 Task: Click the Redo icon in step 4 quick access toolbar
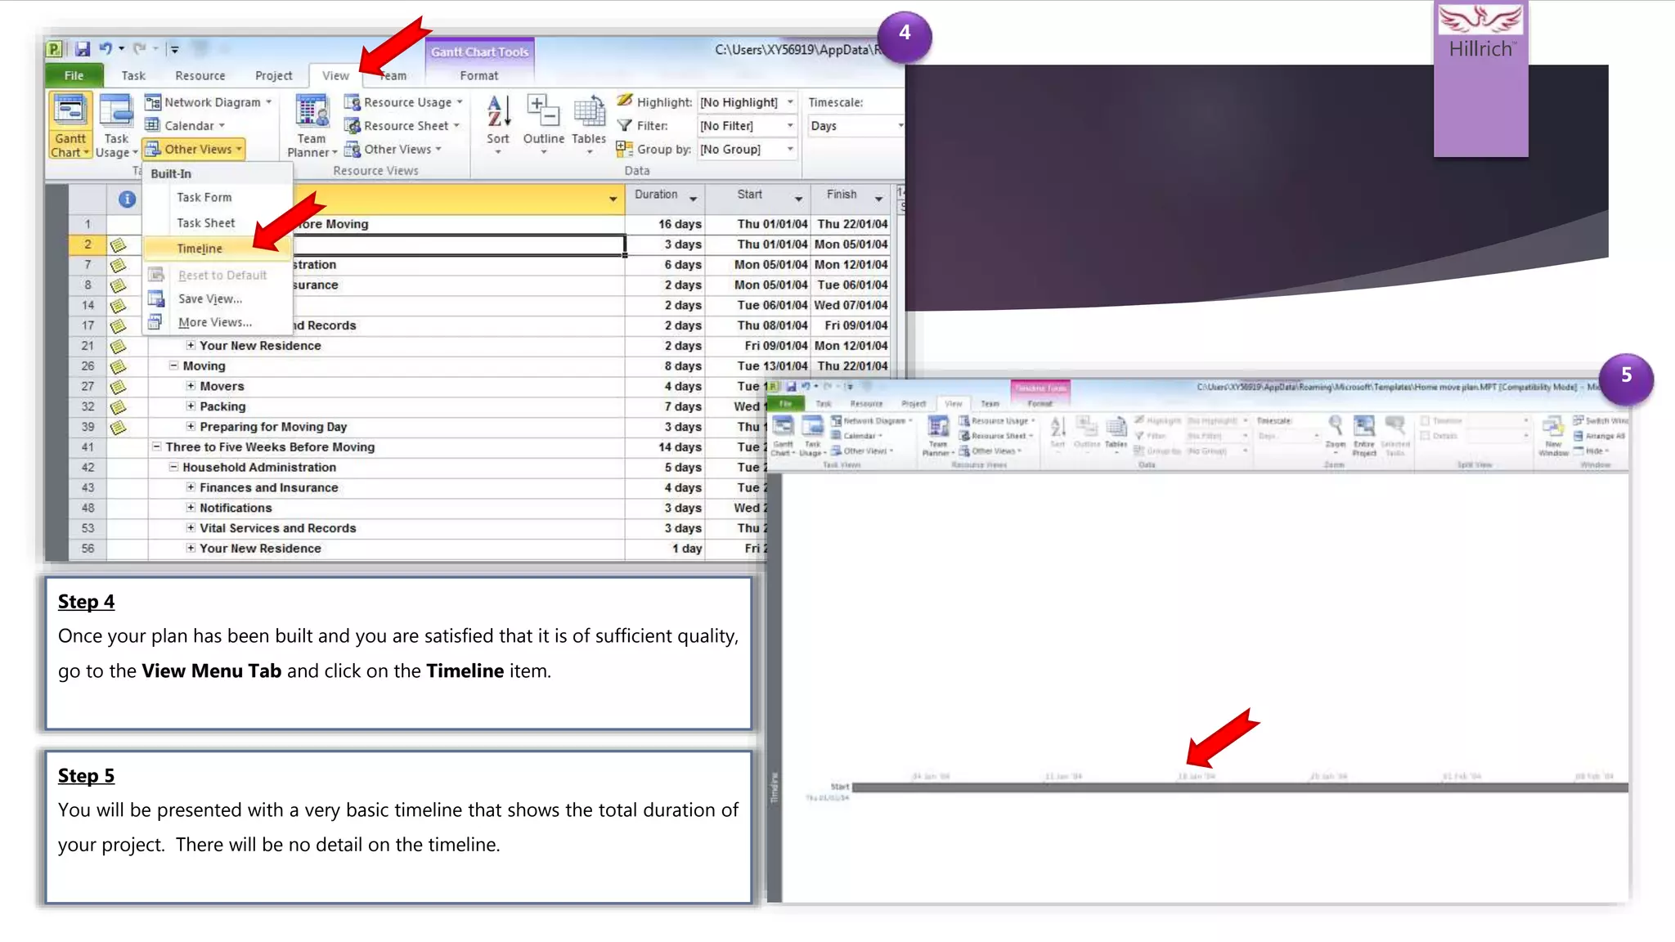coord(139,49)
